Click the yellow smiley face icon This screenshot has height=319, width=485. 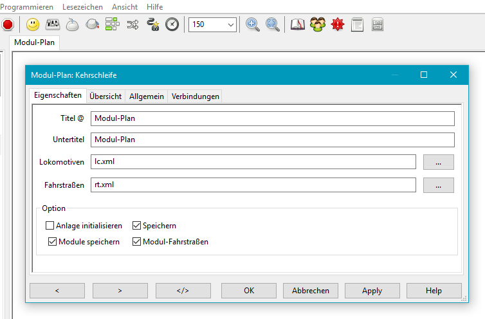tap(33, 24)
